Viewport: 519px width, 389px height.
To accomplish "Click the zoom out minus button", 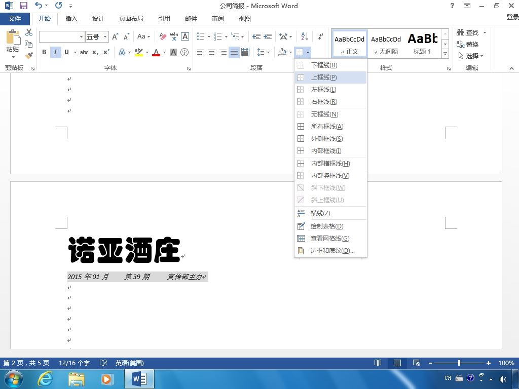I will pos(430,363).
